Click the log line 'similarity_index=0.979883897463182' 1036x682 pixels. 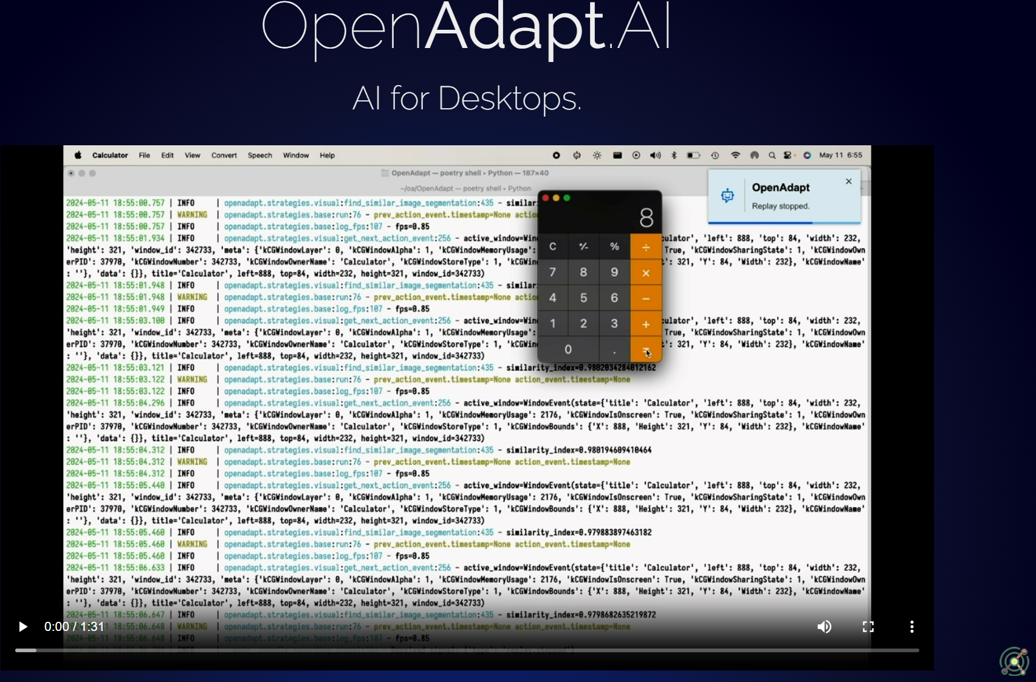click(578, 532)
